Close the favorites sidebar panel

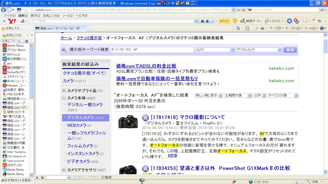pyautogui.click(x=32, y=35)
